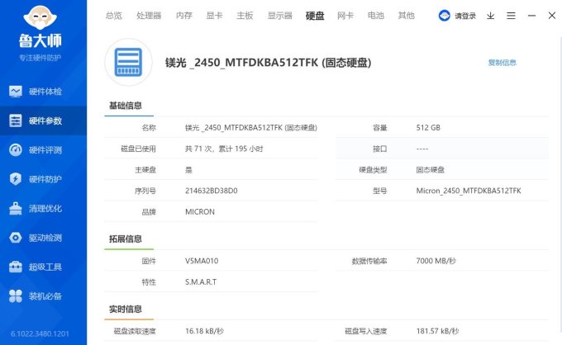Open 超级工具 toolbox icon

(x=16, y=267)
